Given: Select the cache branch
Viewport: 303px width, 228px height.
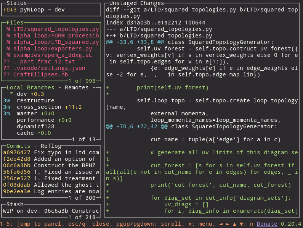Looking at the screenshot, I should (x=51, y=133).
